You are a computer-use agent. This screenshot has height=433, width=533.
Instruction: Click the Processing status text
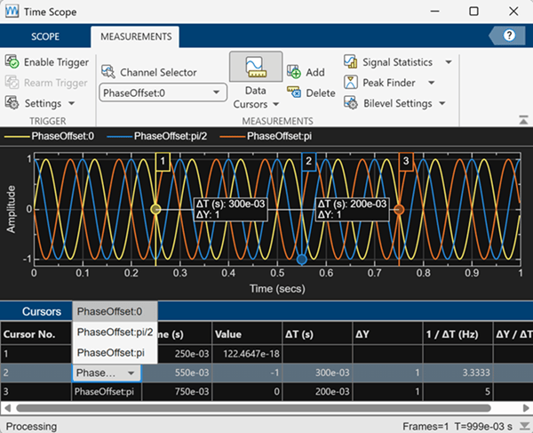pos(32,426)
